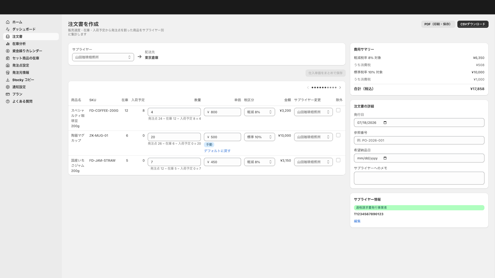Change supplier dropdown for FD-JAM-STRAW row
The image size is (495, 278).
(x=313, y=162)
